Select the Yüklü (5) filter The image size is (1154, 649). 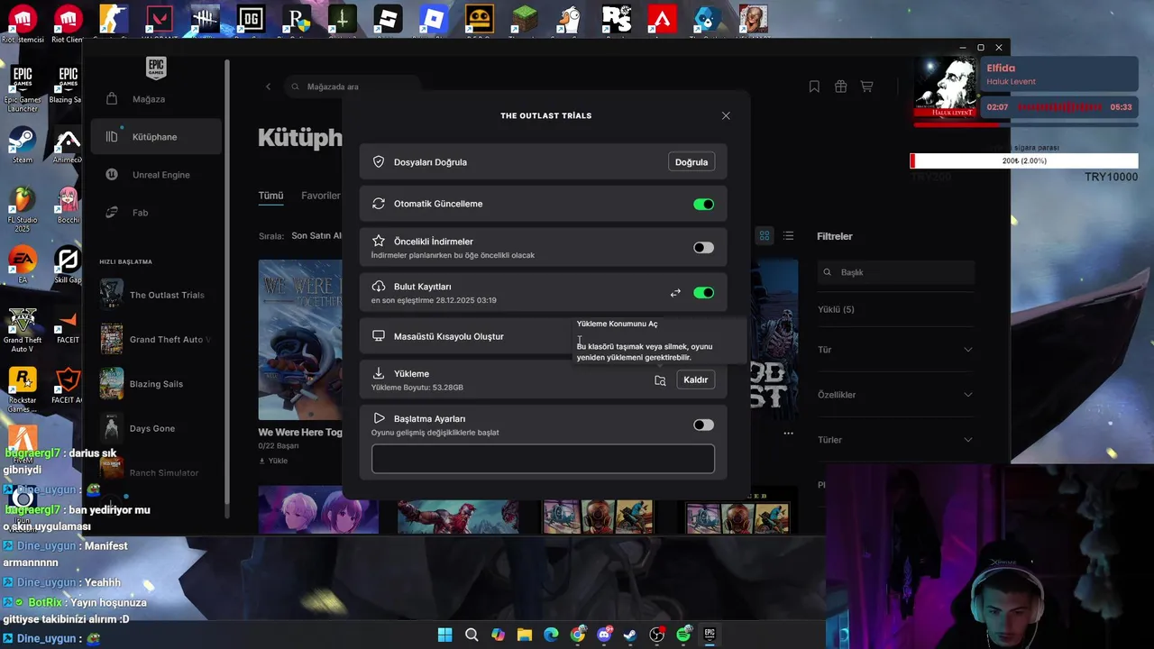tap(836, 309)
